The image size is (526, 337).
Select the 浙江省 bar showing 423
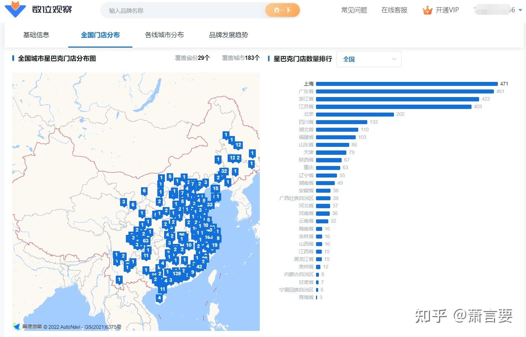pos(398,99)
